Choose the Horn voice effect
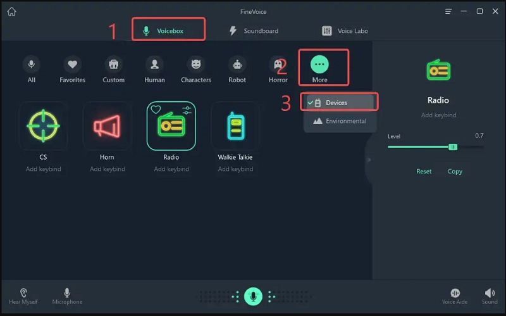 pyautogui.click(x=107, y=126)
